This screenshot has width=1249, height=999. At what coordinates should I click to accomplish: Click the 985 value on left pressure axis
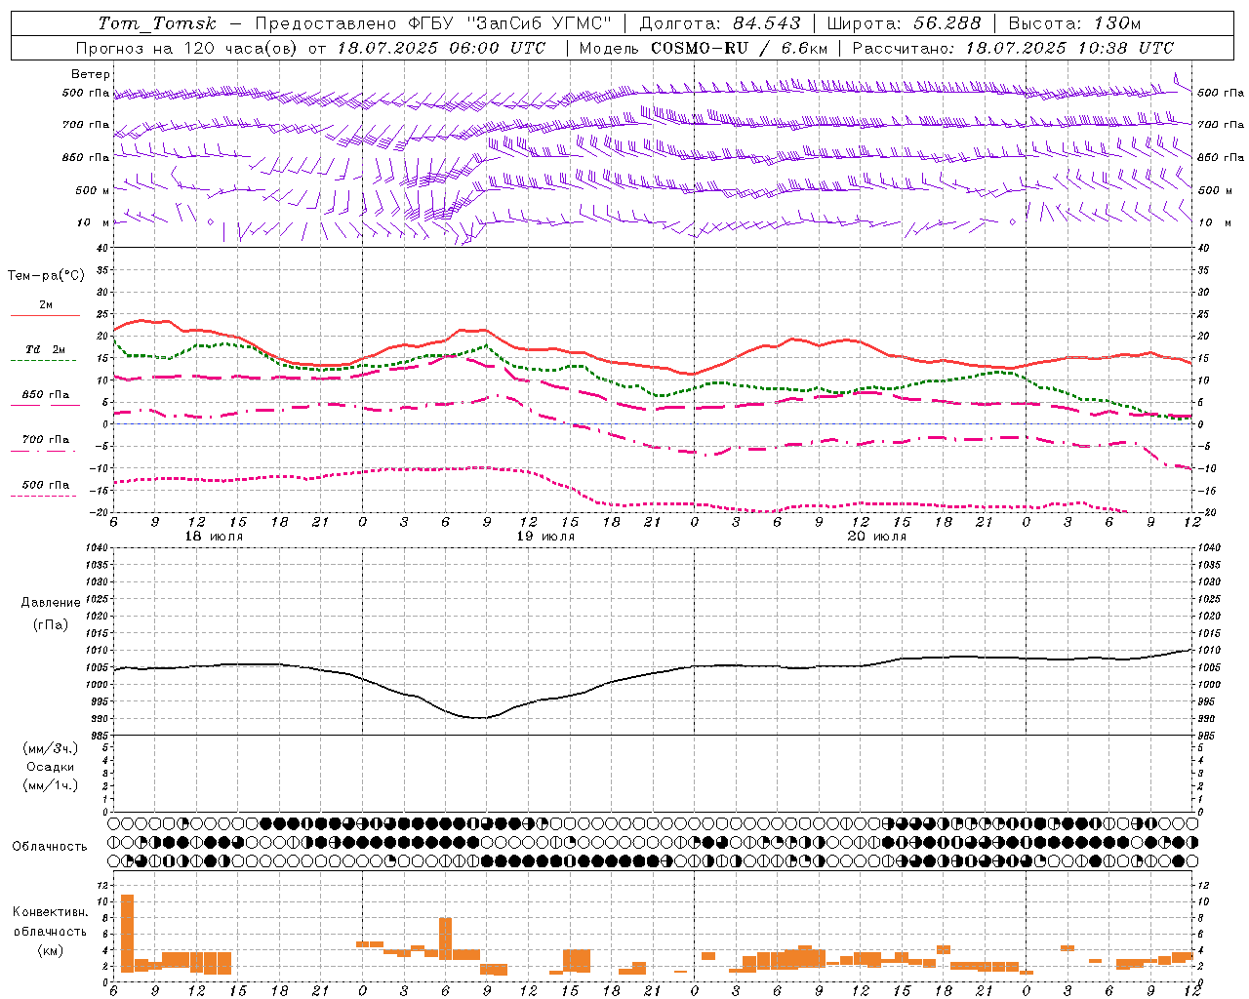coord(99,736)
